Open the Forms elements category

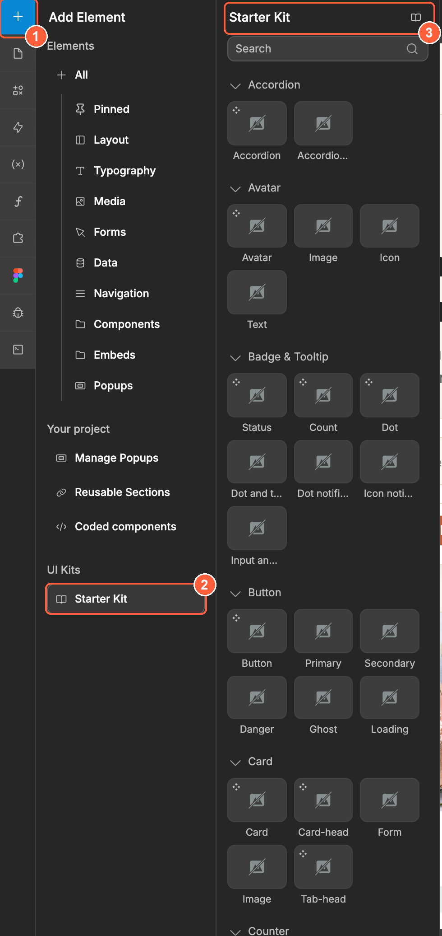[101, 232]
